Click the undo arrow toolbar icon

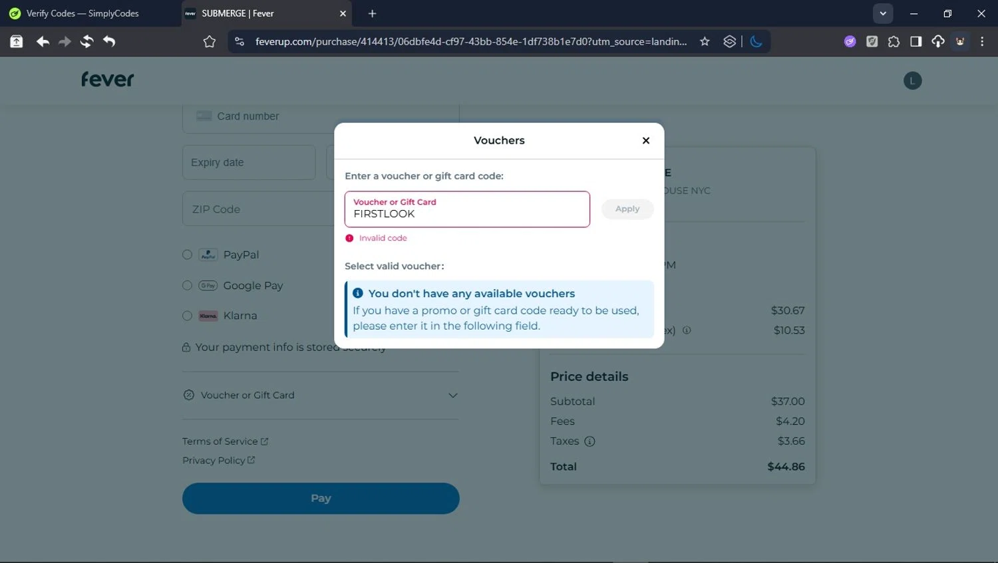click(109, 41)
